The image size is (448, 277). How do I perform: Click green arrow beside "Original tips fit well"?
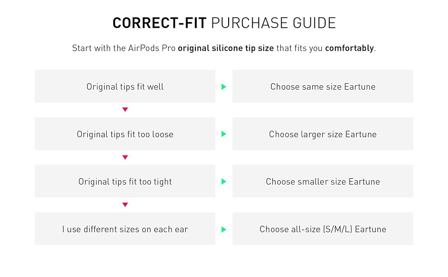(x=224, y=87)
